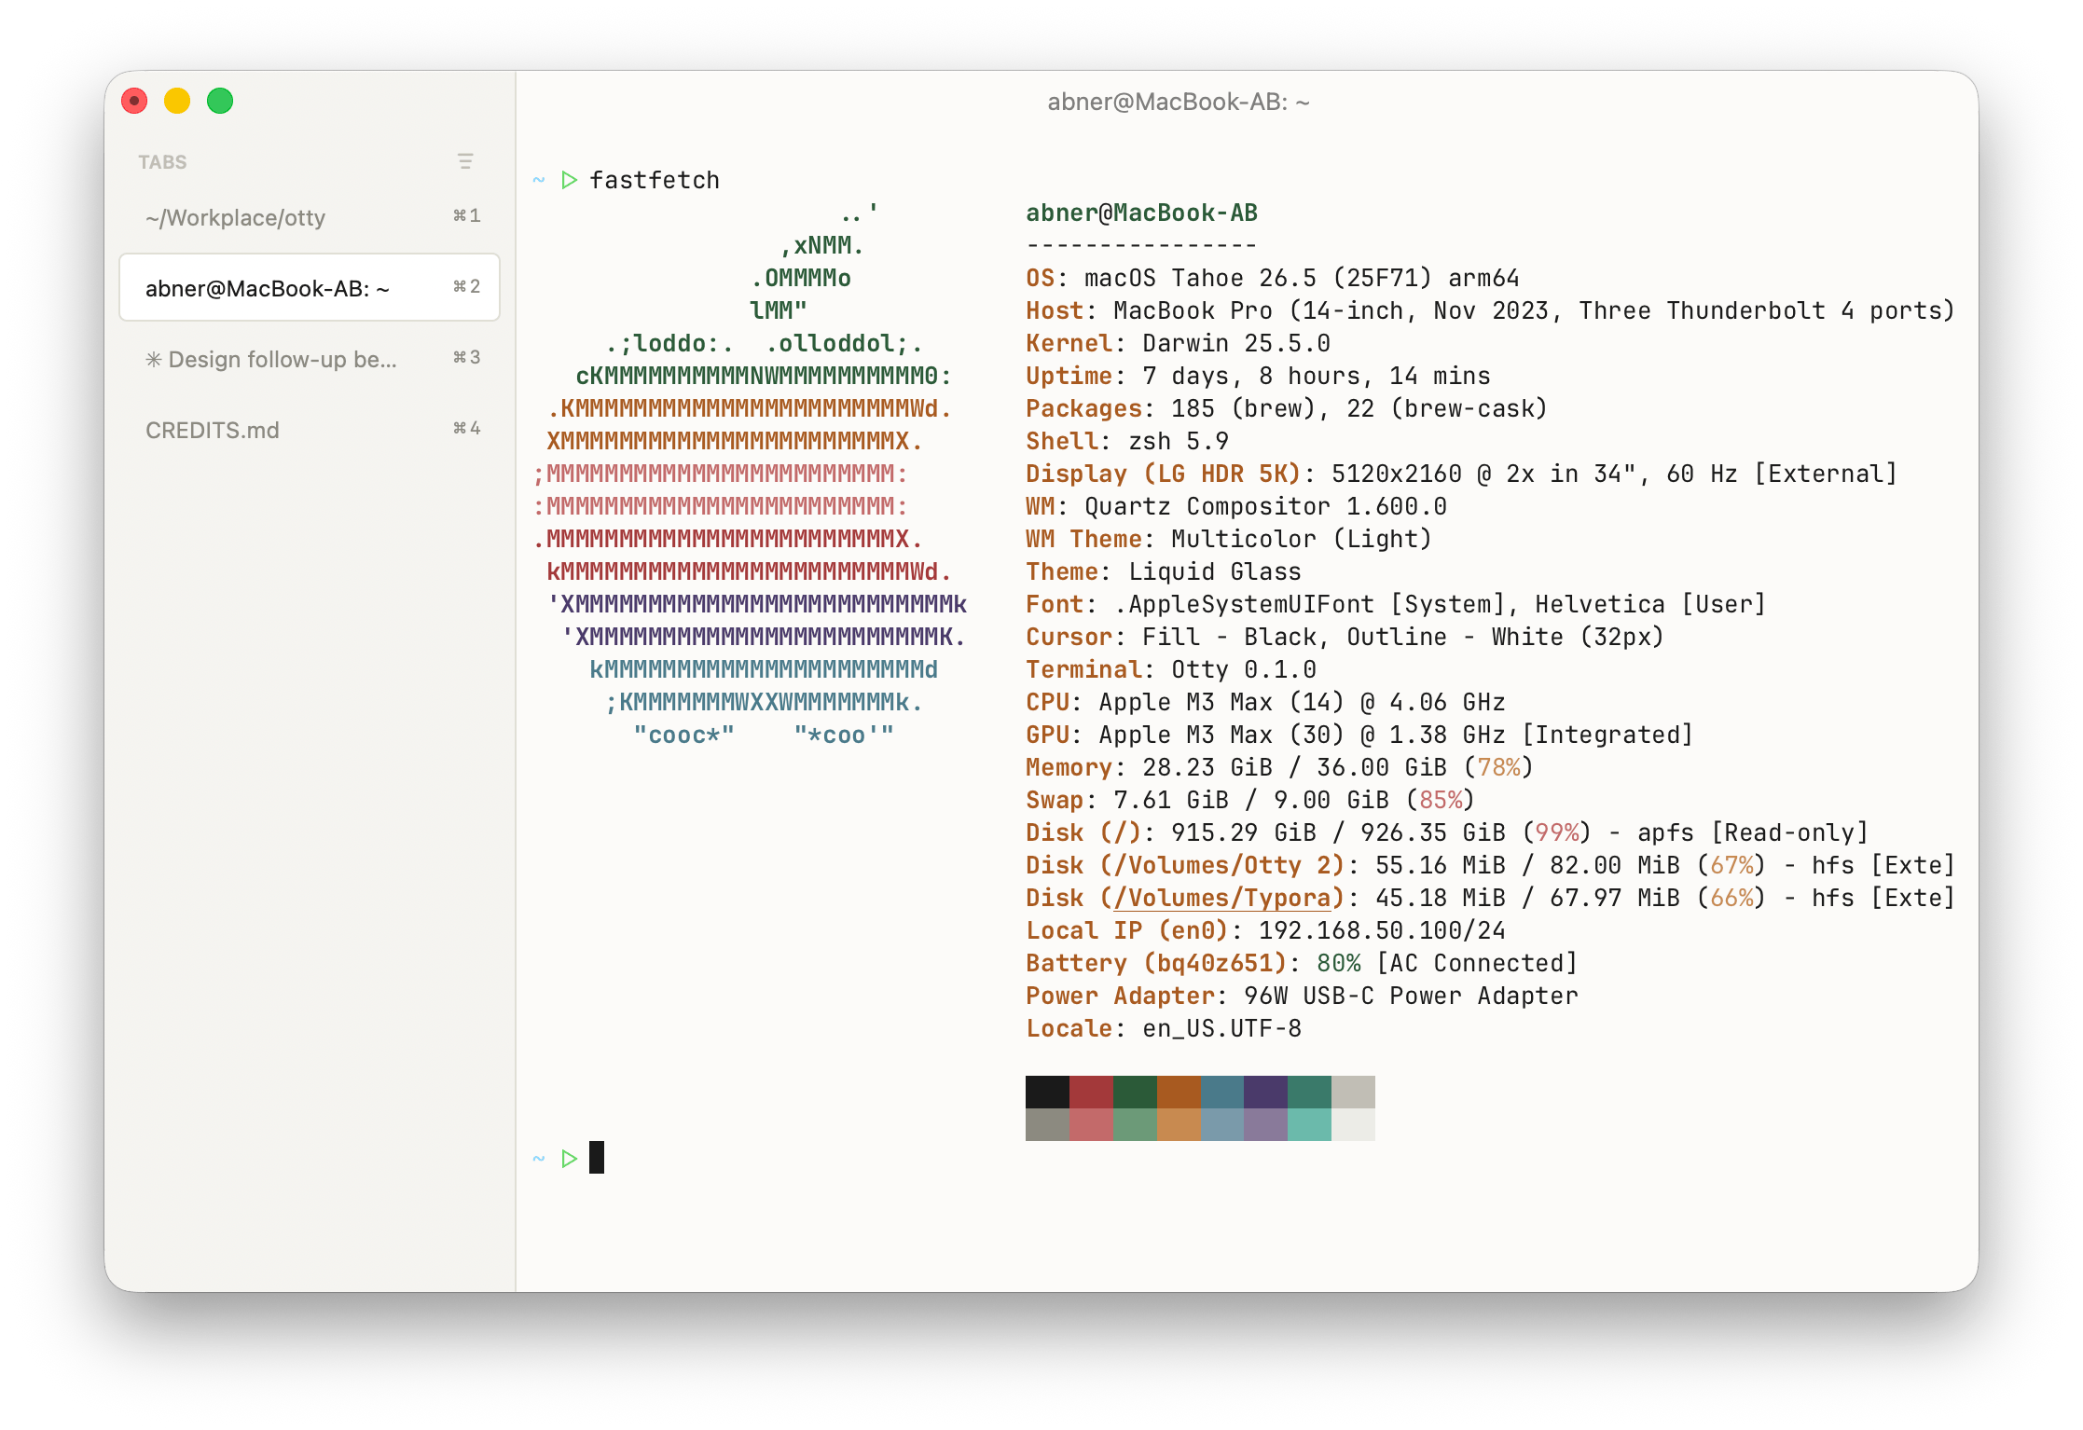Click the dark purple palette swatch
The image size is (2083, 1430).
pos(1265,1092)
